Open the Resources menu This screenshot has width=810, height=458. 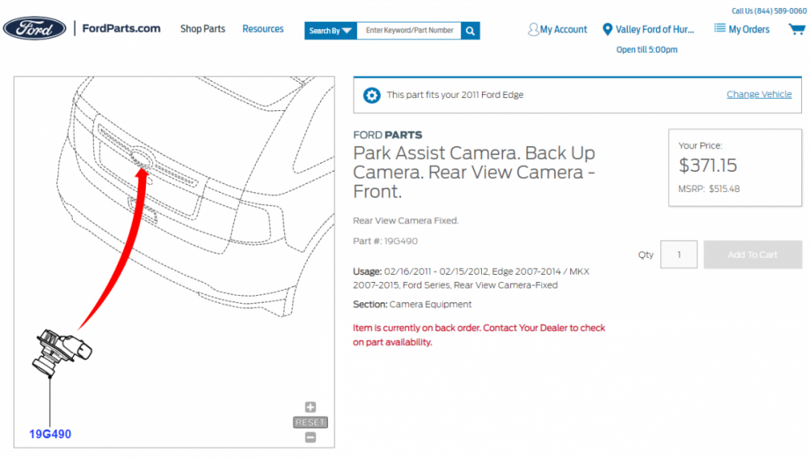(263, 29)
